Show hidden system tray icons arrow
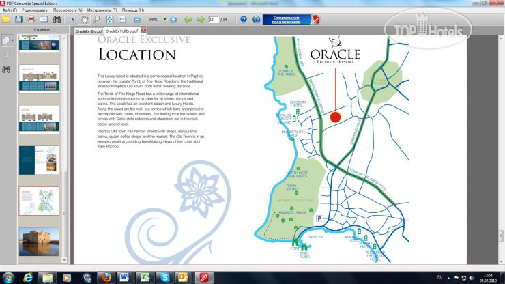Viewport: 505px width, 284px height. click(x=448, y=278)
